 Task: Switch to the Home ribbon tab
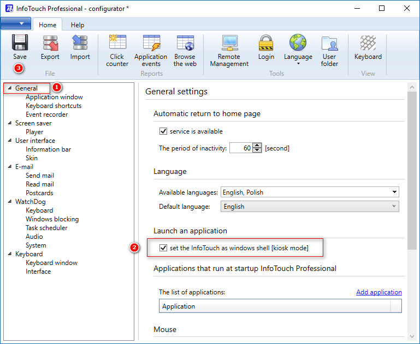(48, 25)
